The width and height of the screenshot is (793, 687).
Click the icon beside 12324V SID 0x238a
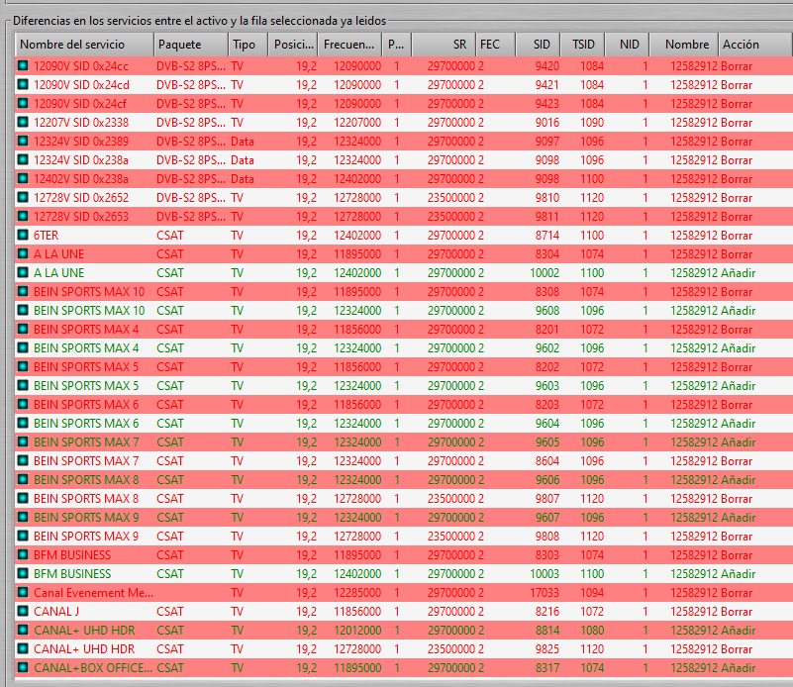pos(23,159)
